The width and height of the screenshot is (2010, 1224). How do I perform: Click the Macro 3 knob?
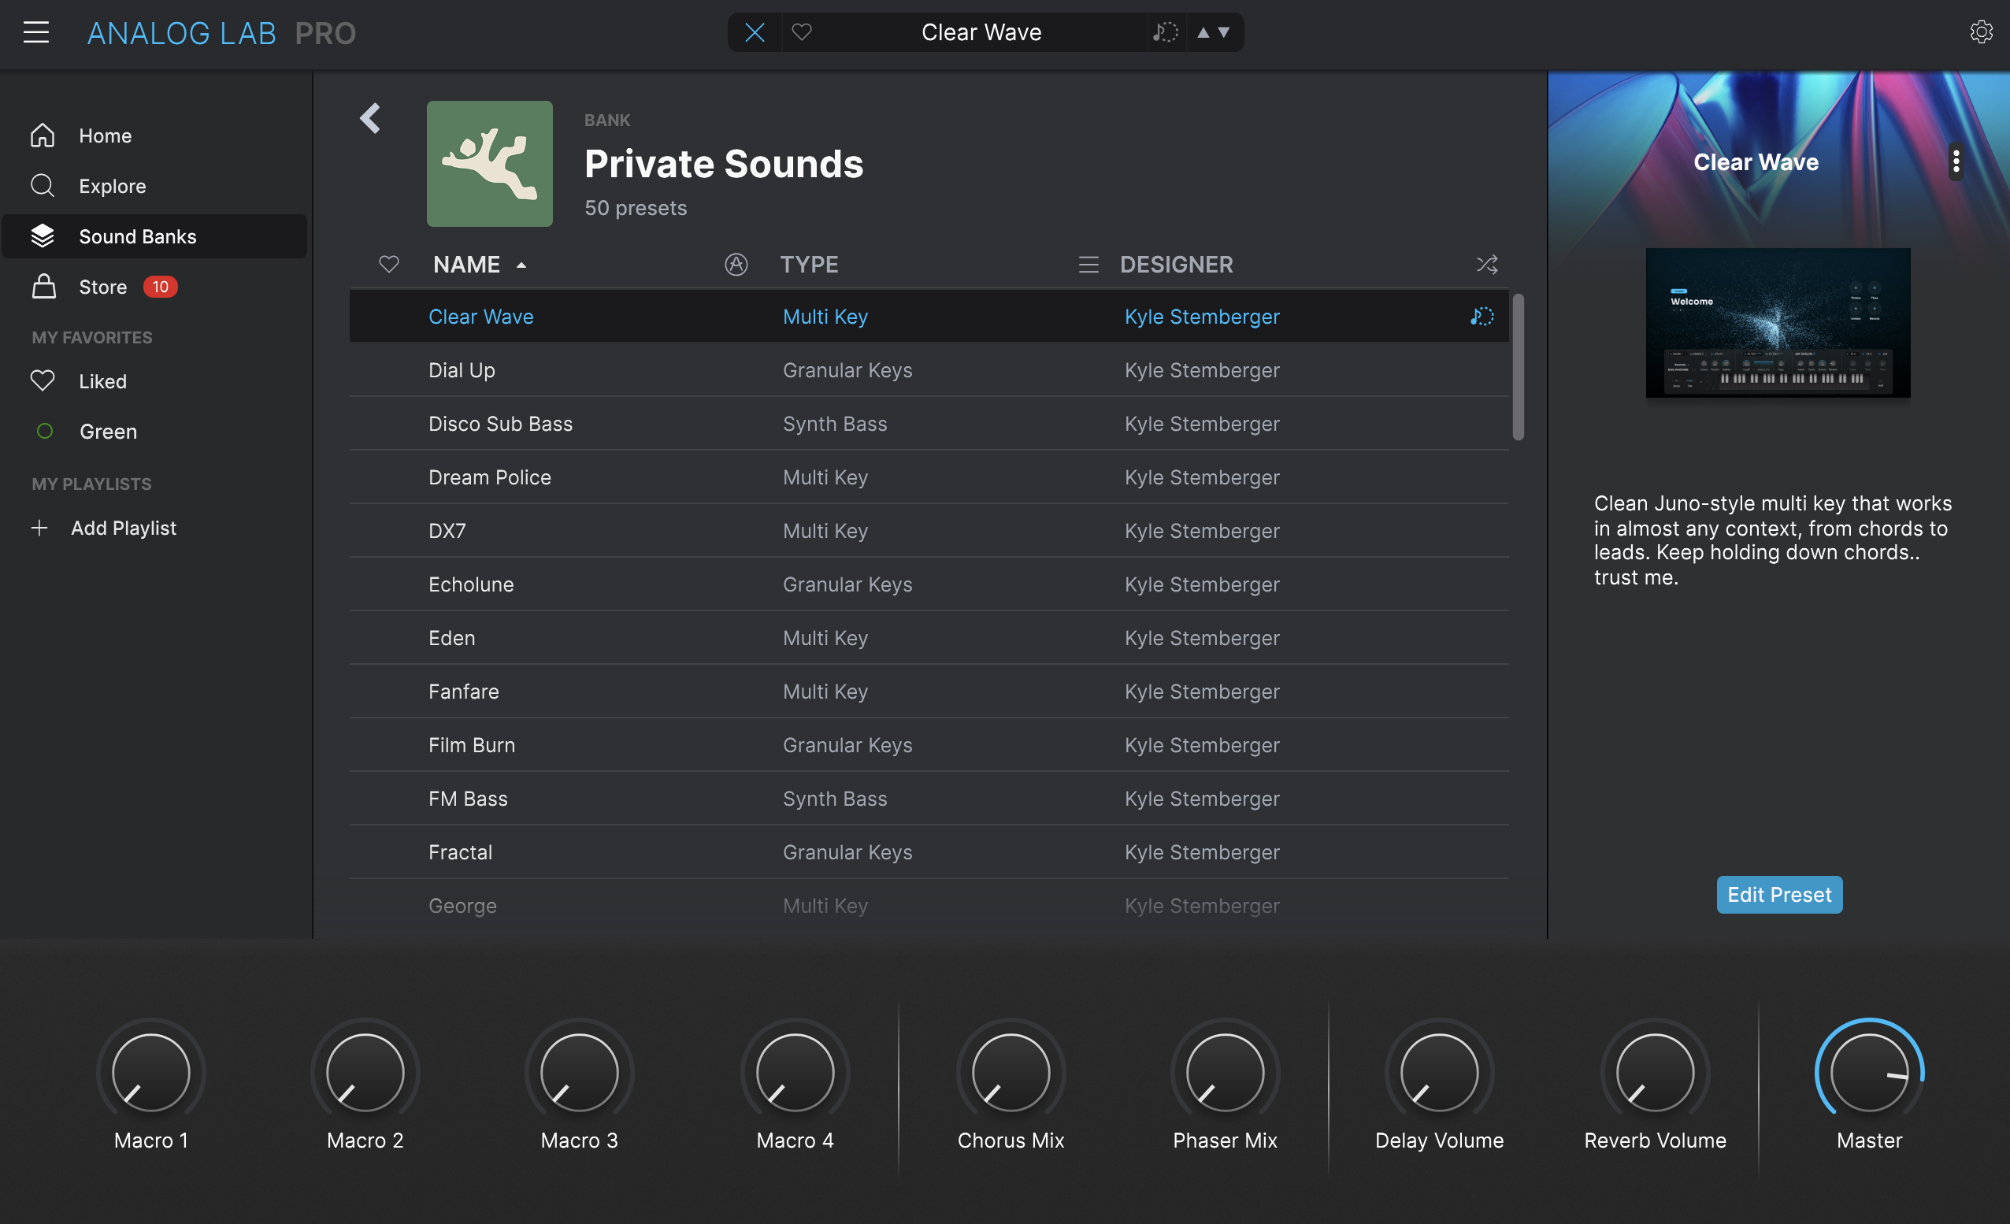click(x=580, y=1072)
